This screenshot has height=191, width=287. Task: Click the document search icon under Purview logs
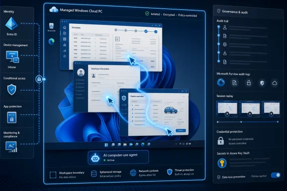coord(235,83)
